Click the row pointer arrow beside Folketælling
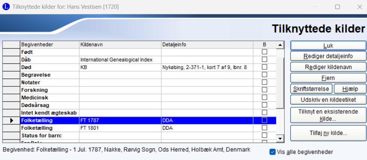This screenshot has width=367, height=160. [11, 120]
